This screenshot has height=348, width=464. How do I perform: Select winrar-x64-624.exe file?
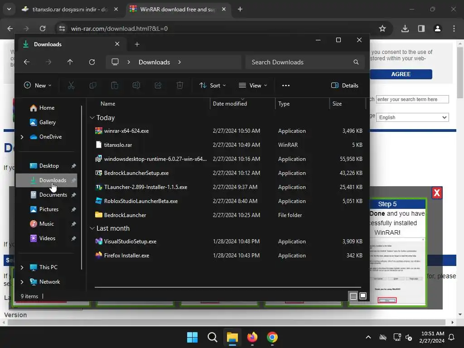pos(228,131)
